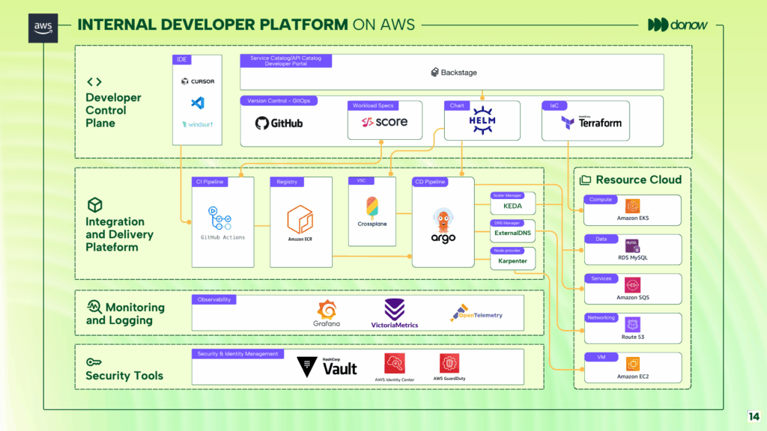Select the Karpenter box

(x=512, y=258)
